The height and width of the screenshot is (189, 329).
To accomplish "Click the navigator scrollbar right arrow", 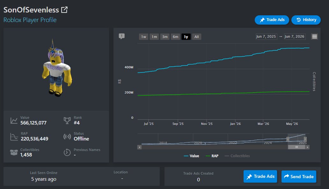I will [x=307, y=147].
